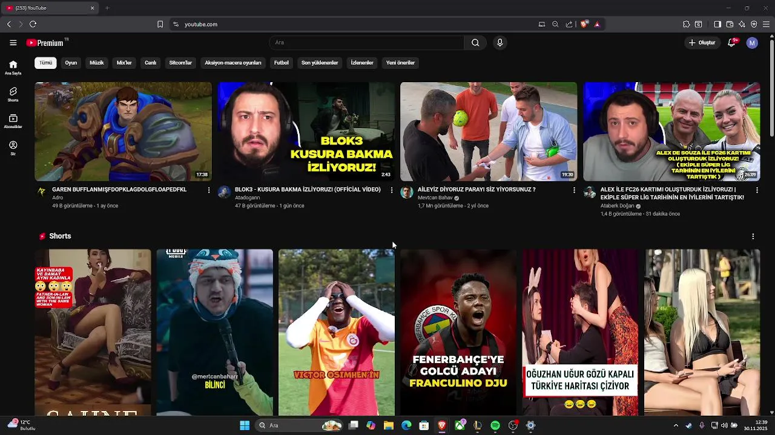Screen dimensions: 775x435
Task: Open the browser extensions puzzle icon
Action: pyautogui.click(x=686, y=24)
